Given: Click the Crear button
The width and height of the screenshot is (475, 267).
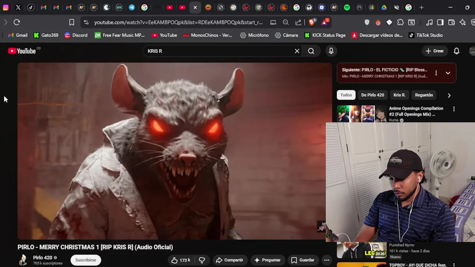Looking at the screenshot, I should [435, 51].
